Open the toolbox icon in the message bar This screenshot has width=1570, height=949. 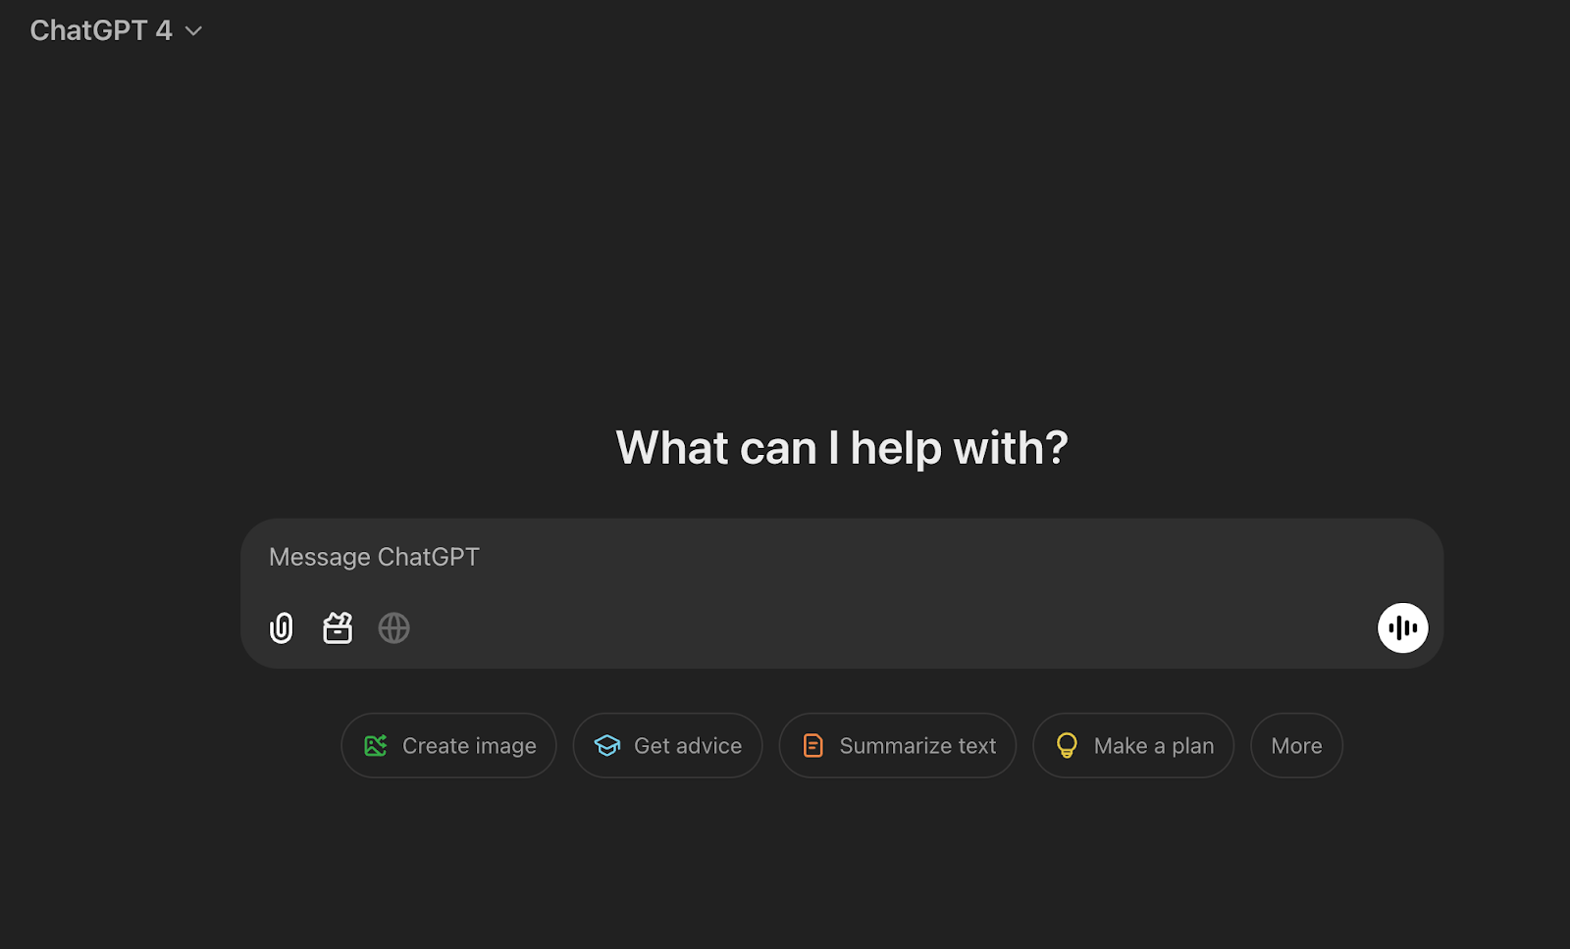click(338, 627)
